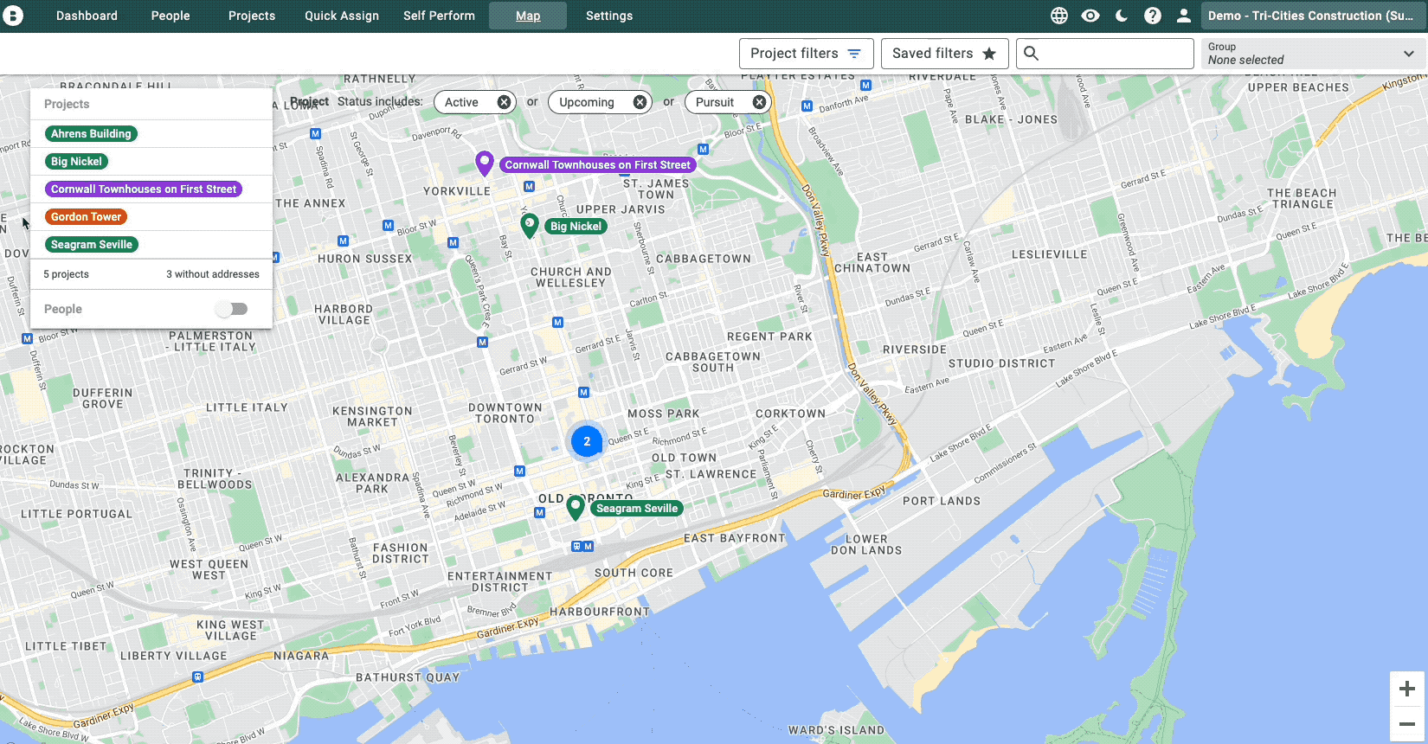Open the language globe icon
The width and height of the screenshot is (1428, 744).
coord(1059,16)
